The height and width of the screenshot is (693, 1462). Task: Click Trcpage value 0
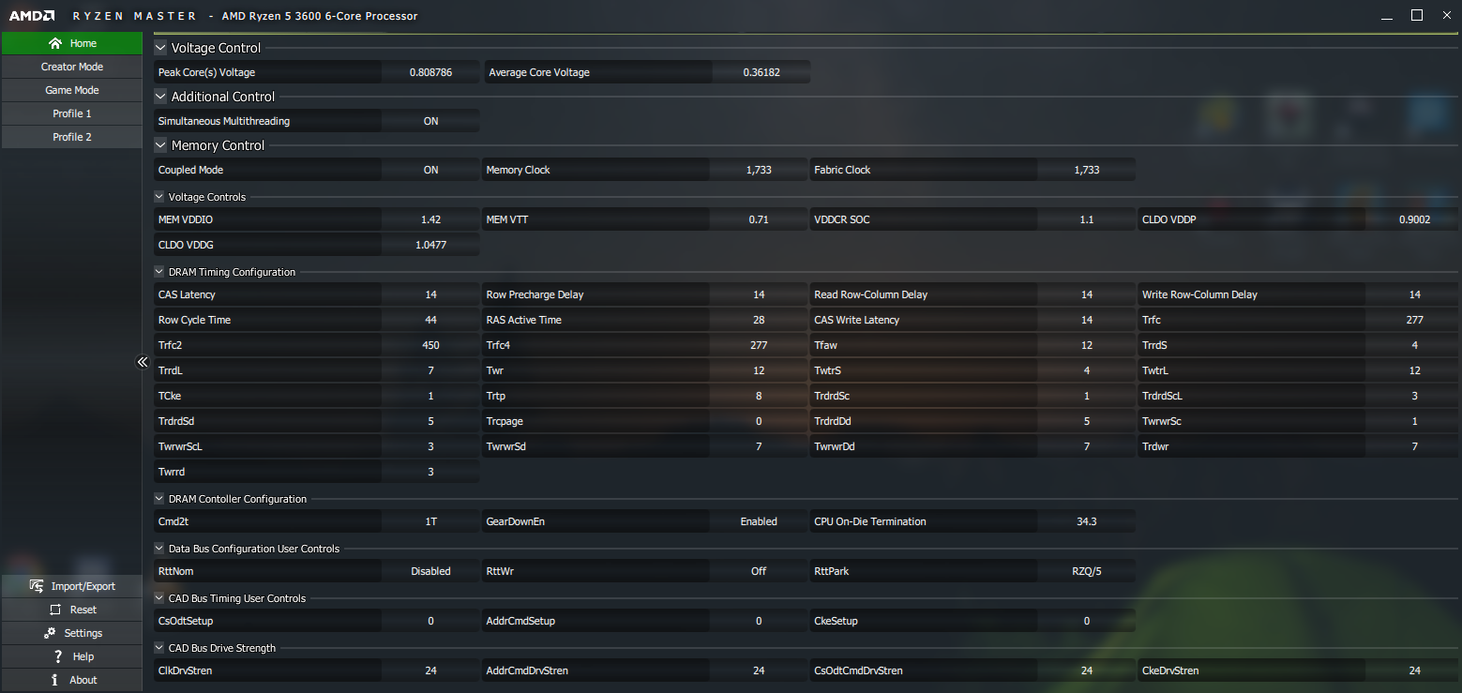tap(759, 421)
